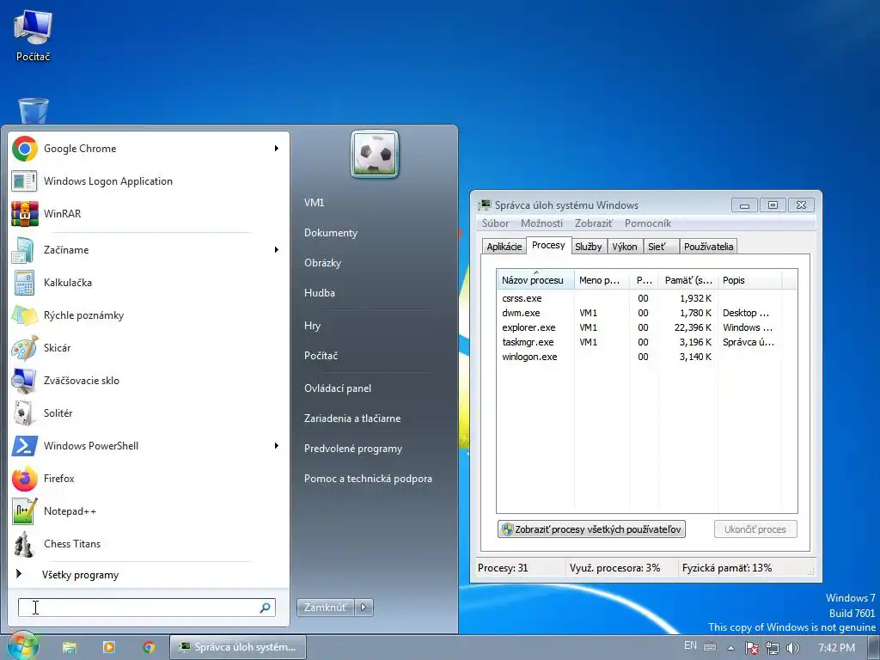Open Počítač desktop icon
880x660 pixels.
coord(34,35)
